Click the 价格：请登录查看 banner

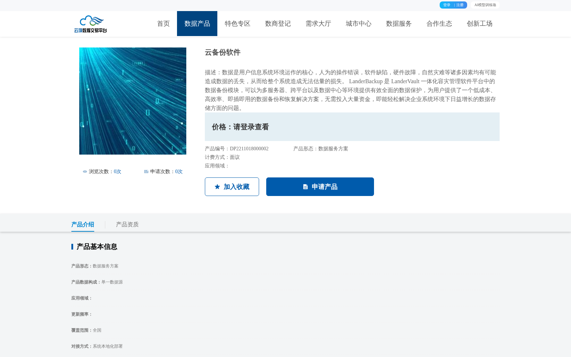point(352,127)
